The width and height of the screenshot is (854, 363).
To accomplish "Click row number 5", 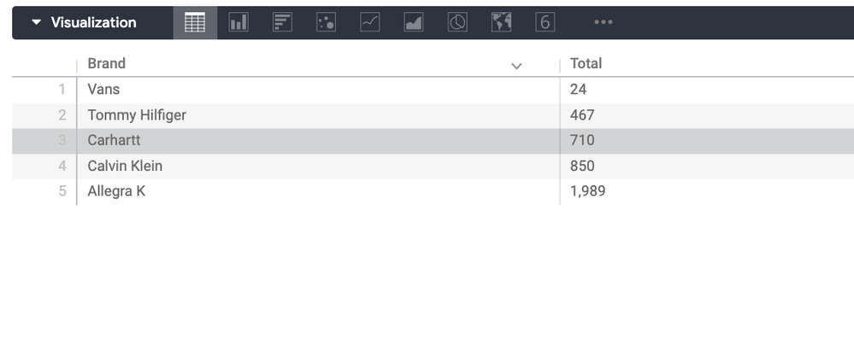I will click(62, 191).
